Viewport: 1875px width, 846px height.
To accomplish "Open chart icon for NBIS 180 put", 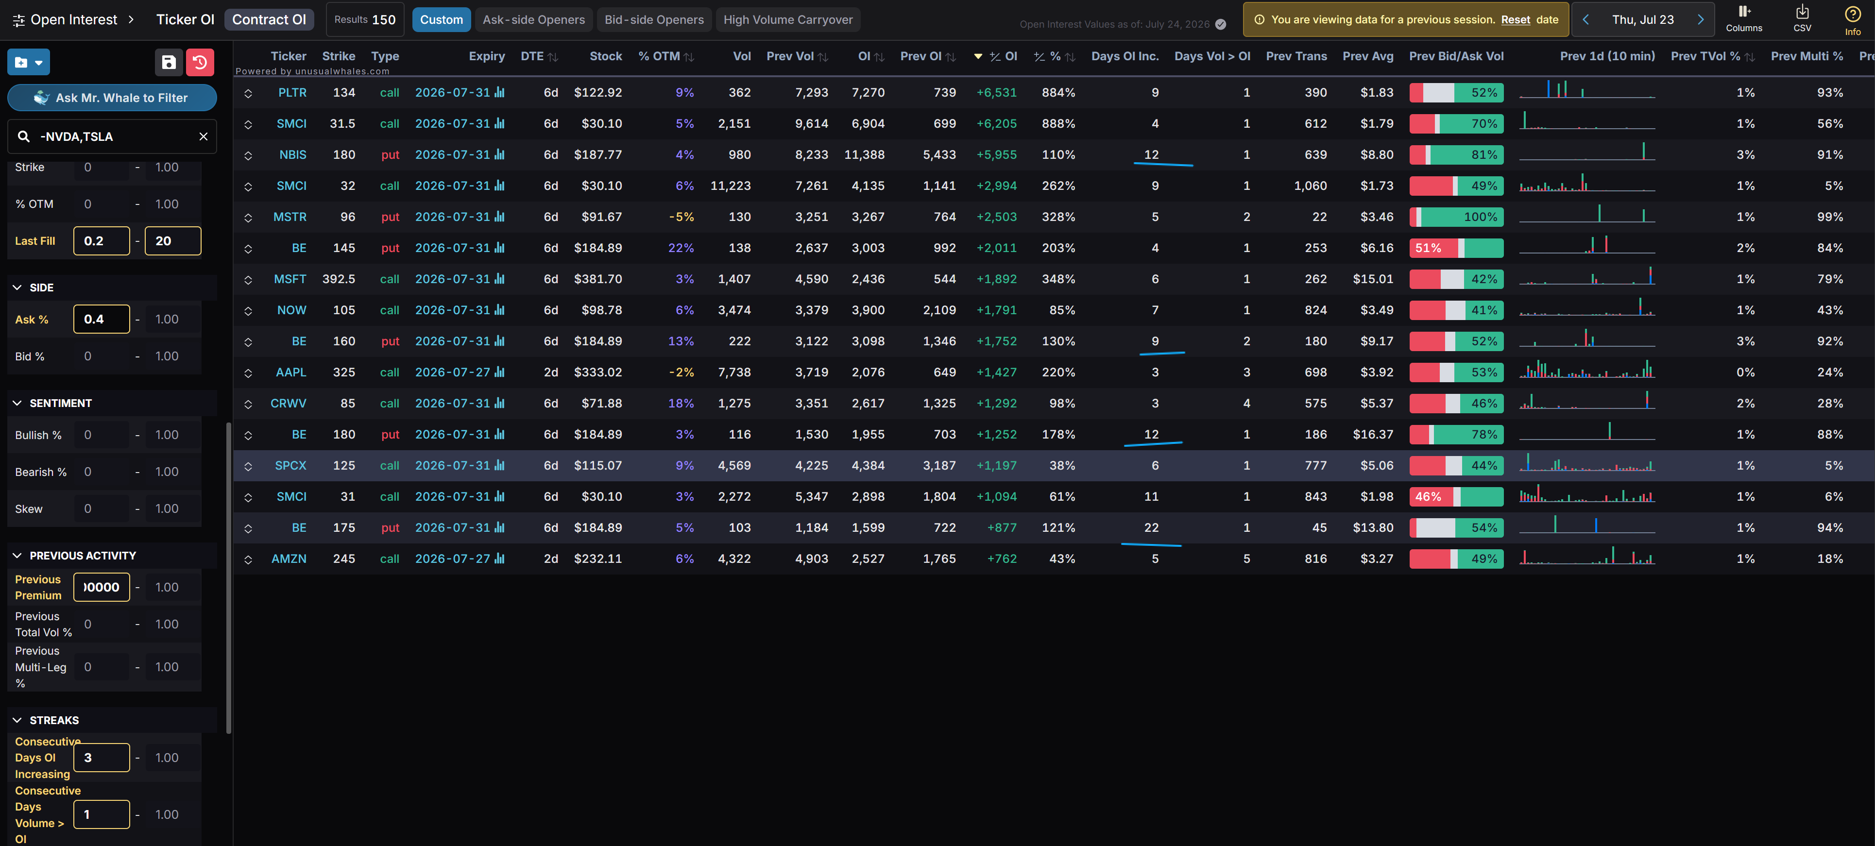I will (x=499, y=154).
